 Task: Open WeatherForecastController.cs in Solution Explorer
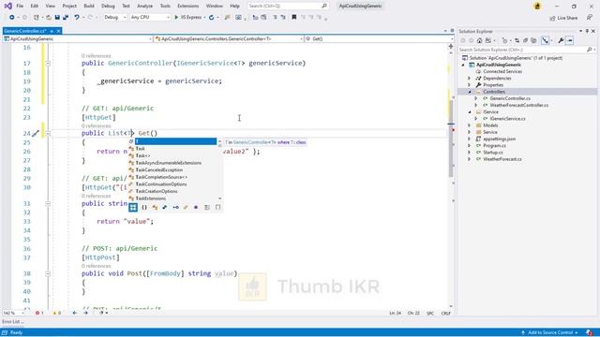(518, 105)
